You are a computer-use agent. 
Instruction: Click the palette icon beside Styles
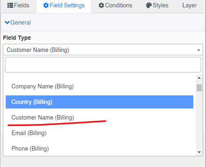tap(149, 5)
